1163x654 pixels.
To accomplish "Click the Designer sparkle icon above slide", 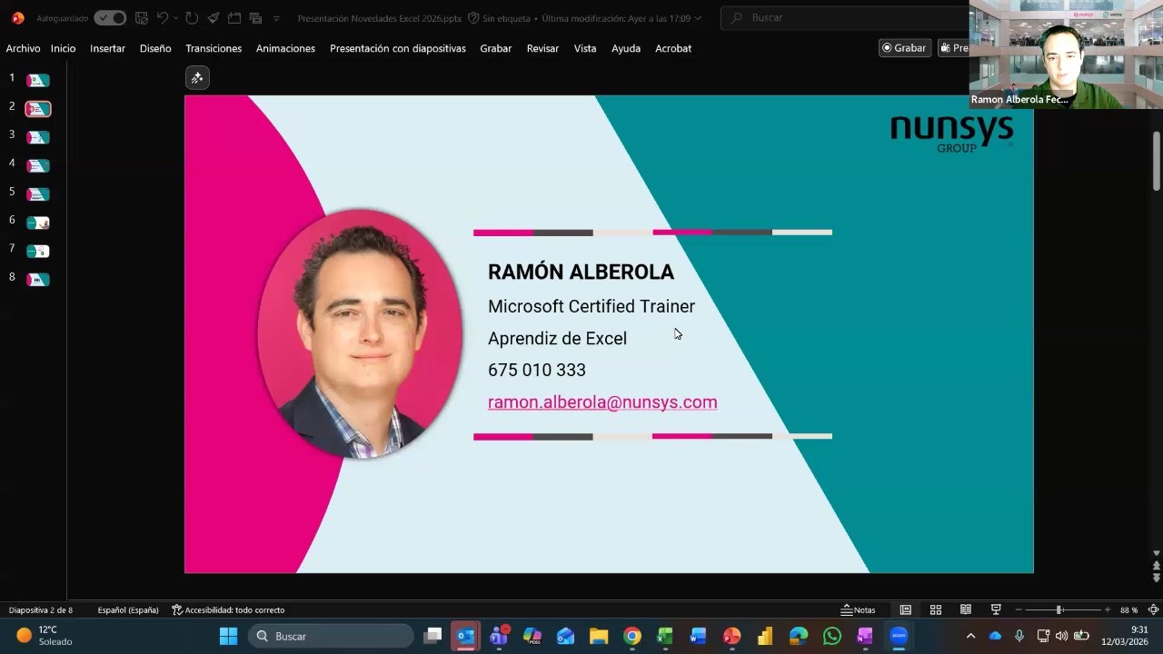I will coord(197,78).
